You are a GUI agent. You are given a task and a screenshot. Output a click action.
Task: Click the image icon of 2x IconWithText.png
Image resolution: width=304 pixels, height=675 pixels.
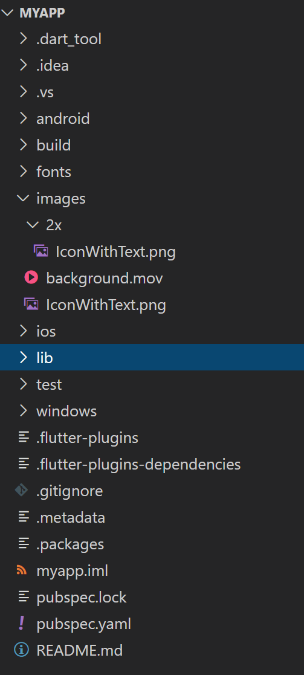click(41, 251)
